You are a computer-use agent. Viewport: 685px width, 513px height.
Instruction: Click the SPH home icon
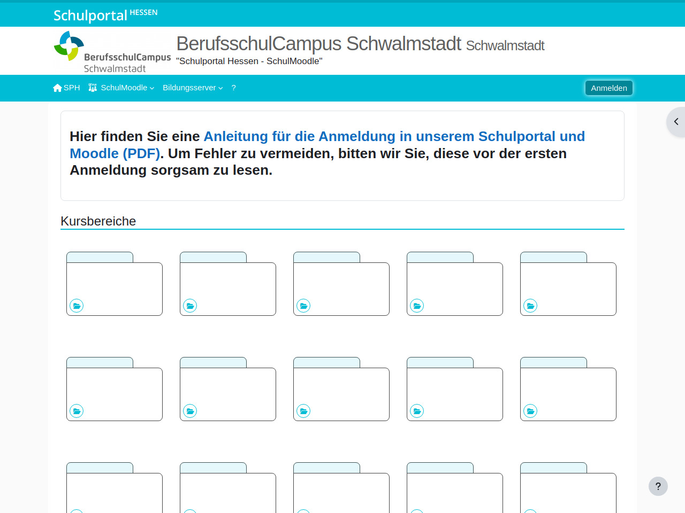[x=58, y=88]
